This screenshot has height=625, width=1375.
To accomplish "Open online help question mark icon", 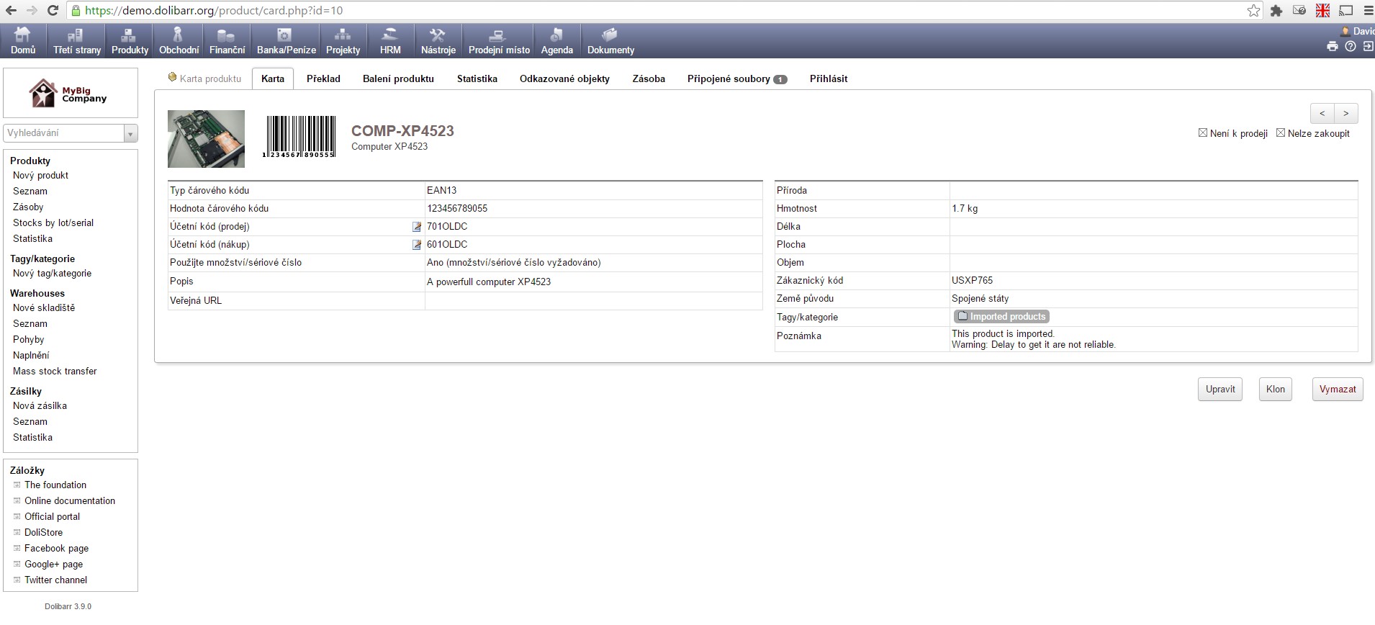I will [1351, 46].
